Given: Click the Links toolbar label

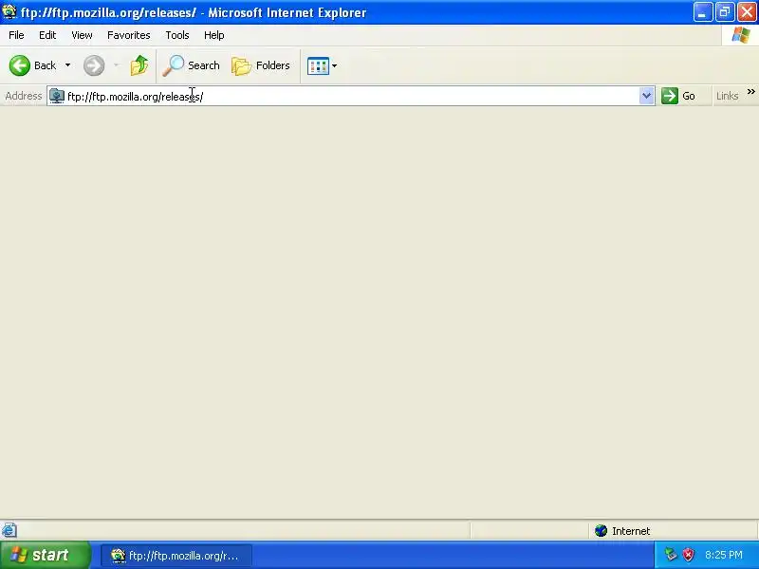Looking at the screenshot, I should (727, 96).
